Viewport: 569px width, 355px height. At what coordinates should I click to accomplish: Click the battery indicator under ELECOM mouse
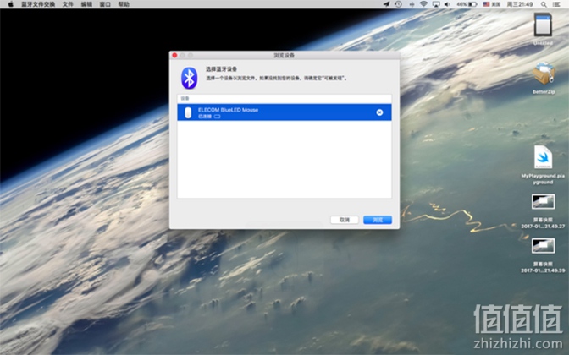pyautogui.click(x=217, y=117)
